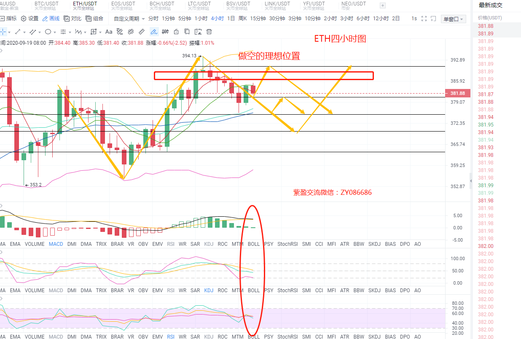Toggle the 画线 drawing mode

click(51, 19)
